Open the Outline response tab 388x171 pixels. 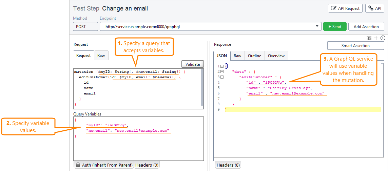(x=255, y=56)
